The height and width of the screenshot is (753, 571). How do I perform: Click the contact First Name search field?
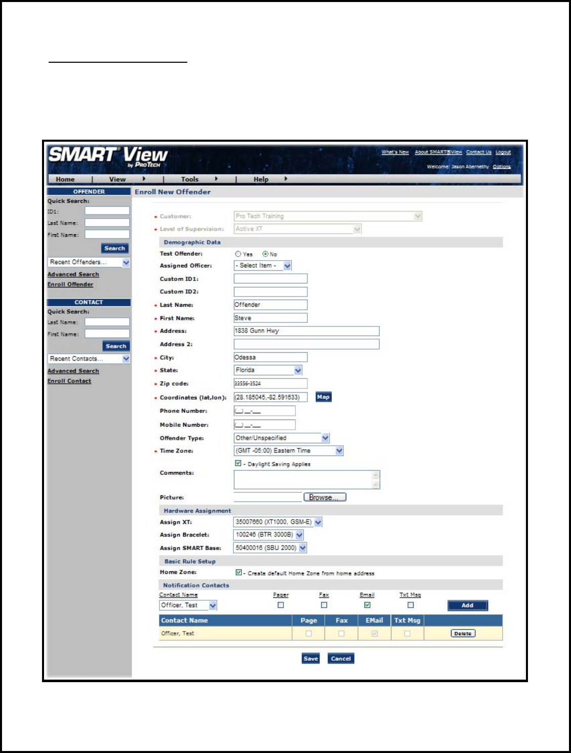107,333
